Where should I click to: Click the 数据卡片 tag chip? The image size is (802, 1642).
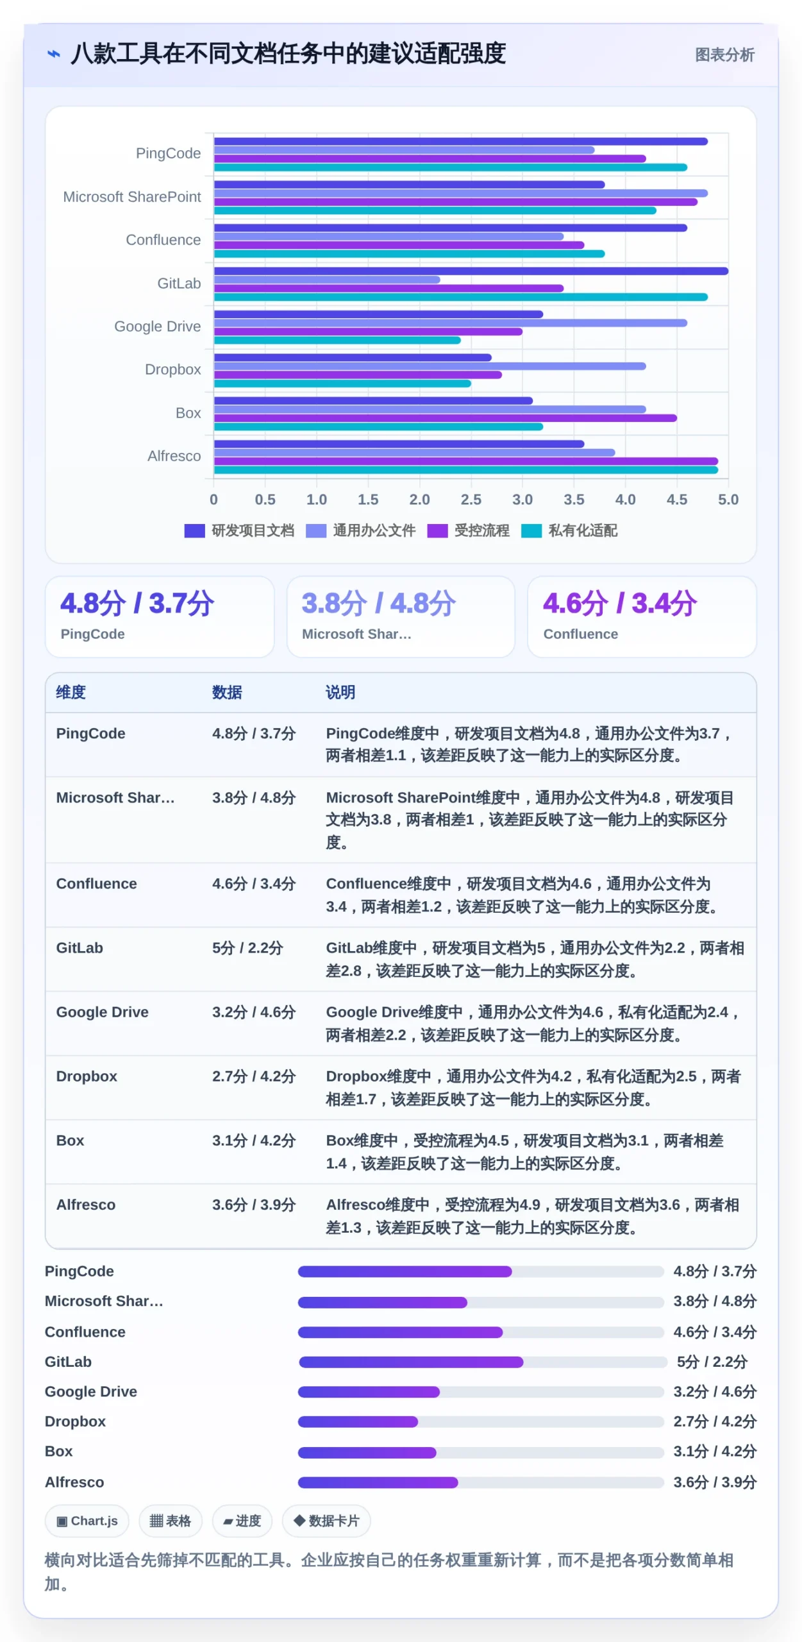pyautogui.click(x=326, y=1521)
